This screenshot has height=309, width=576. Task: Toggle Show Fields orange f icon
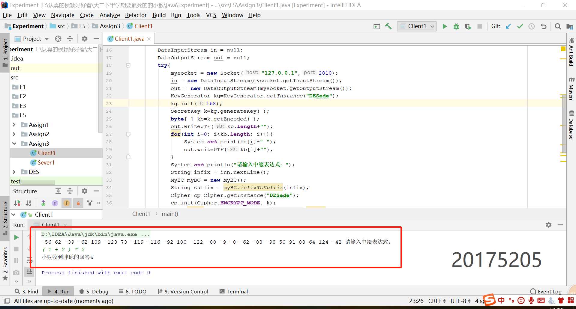[x=66, y=203]
